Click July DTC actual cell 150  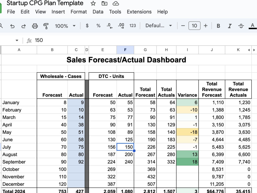coord(125,147)
